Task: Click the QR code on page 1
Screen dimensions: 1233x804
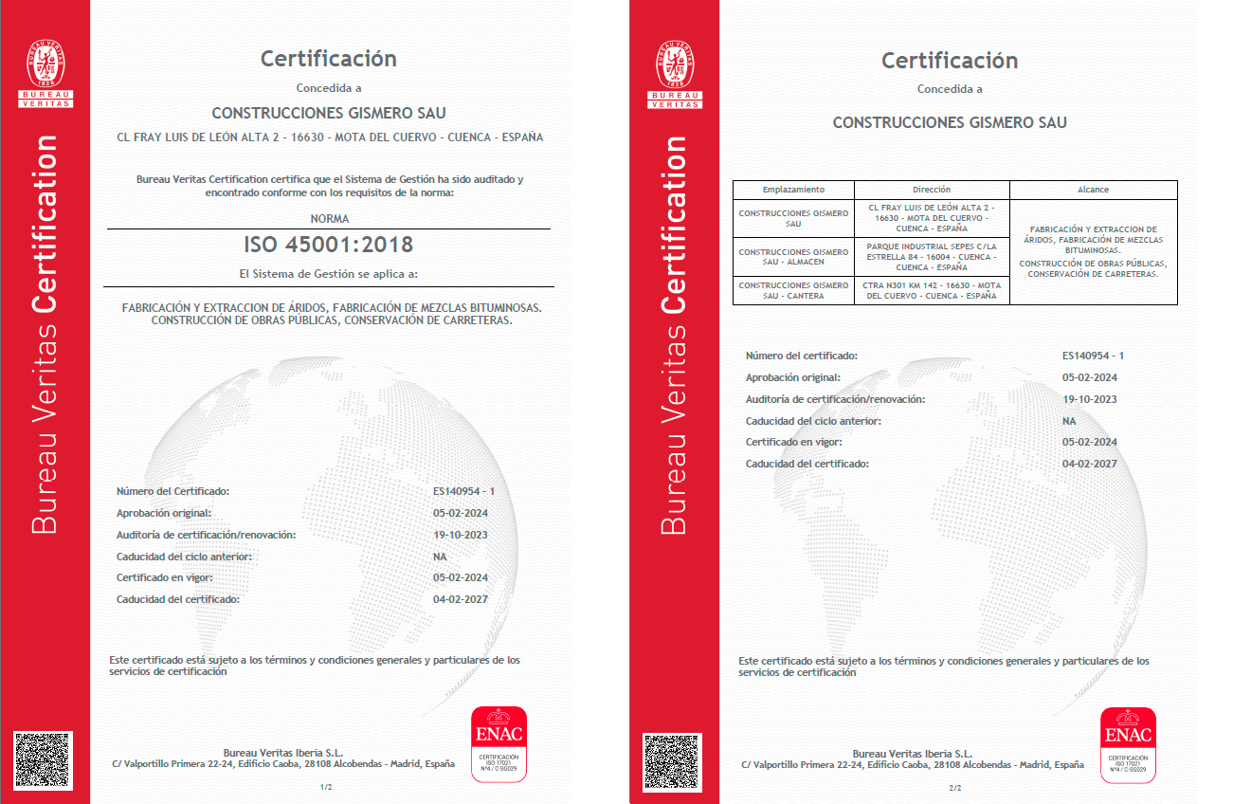Action: point(44,760)
